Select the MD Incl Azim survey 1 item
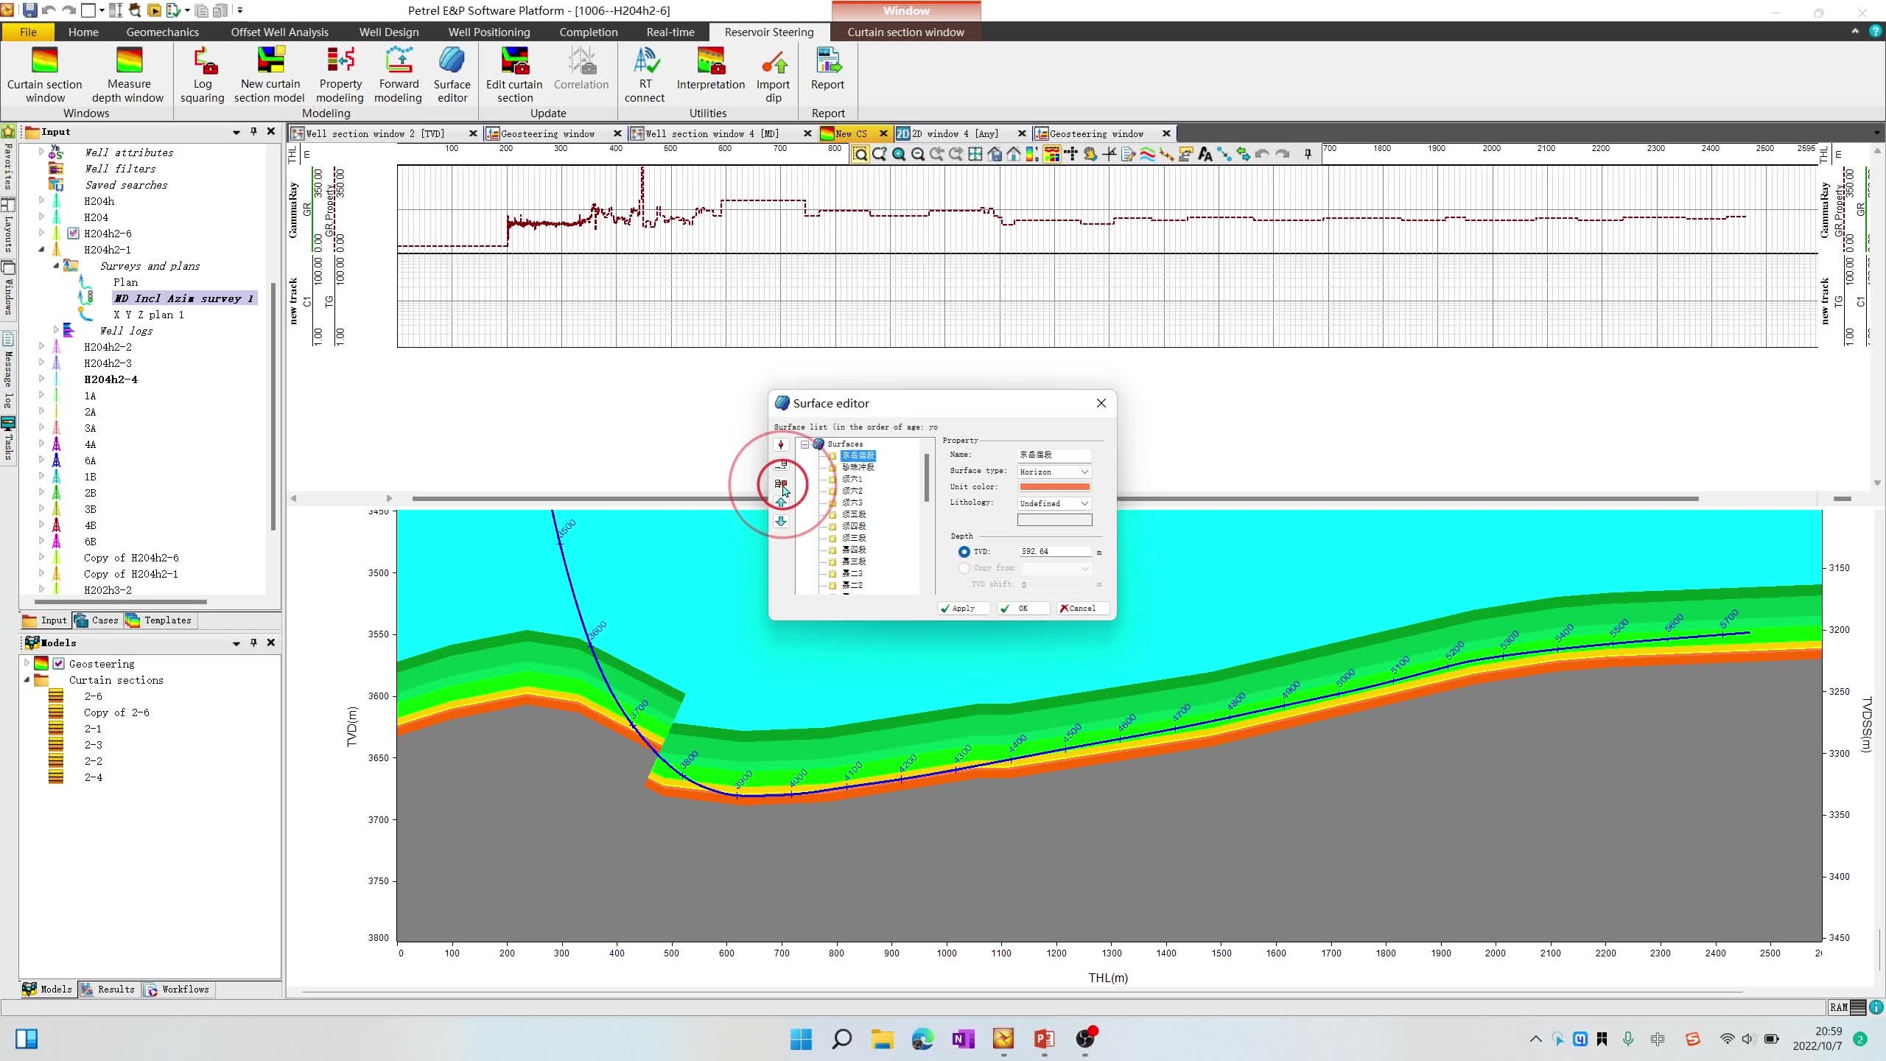This screenshot has height=1061, width=1886. pos(184,298)
